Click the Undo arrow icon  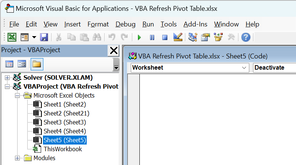point(112,37)
